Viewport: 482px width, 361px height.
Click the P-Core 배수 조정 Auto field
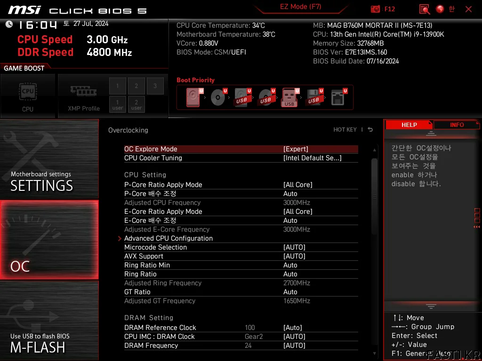click(x=290, y=194)
